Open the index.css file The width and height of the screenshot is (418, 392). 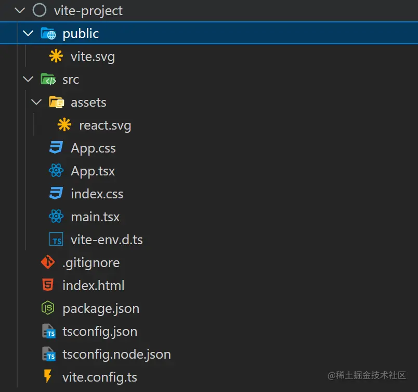coord(97,194)
